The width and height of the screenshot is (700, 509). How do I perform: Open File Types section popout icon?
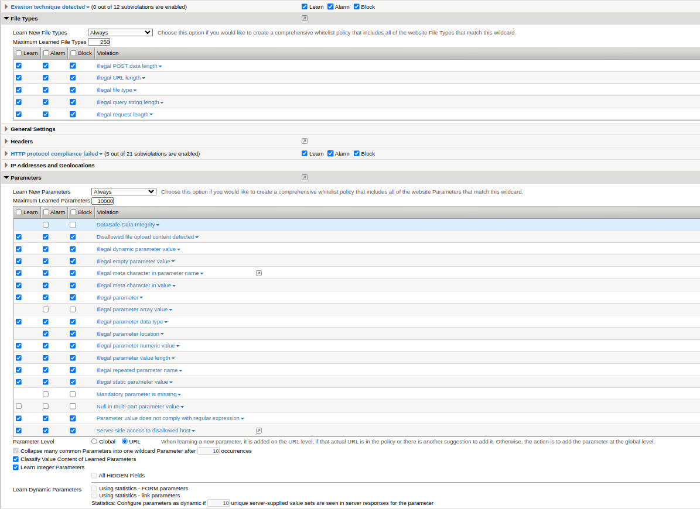pos(305,19)
